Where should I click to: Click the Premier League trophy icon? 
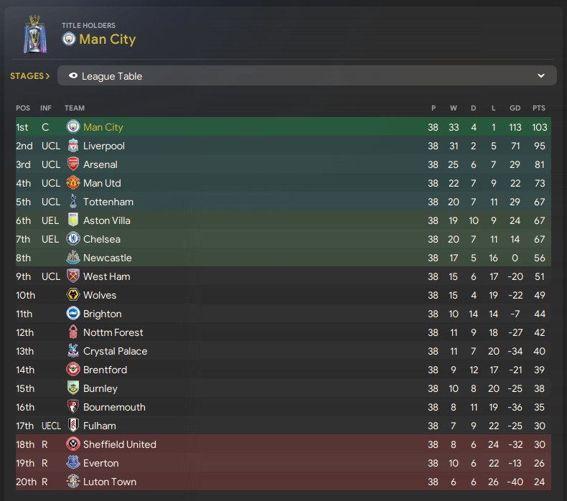35,34
